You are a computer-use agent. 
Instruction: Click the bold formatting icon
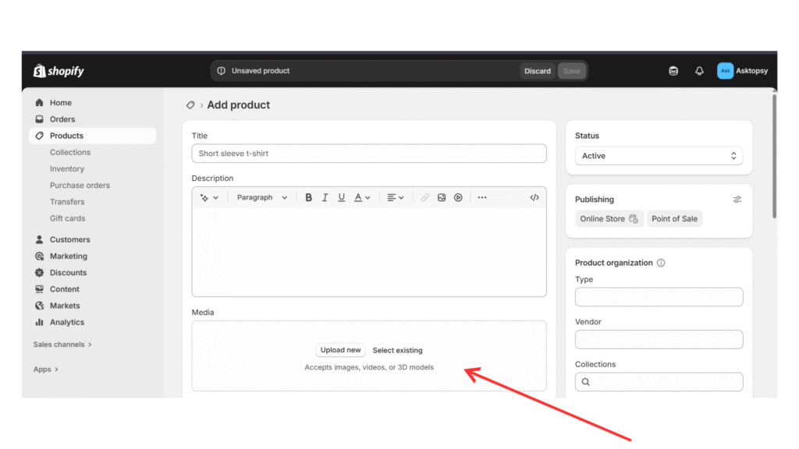[308, 198]
